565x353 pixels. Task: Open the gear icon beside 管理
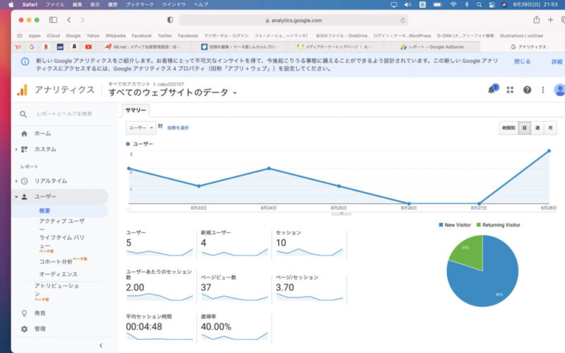coord(24,329)
